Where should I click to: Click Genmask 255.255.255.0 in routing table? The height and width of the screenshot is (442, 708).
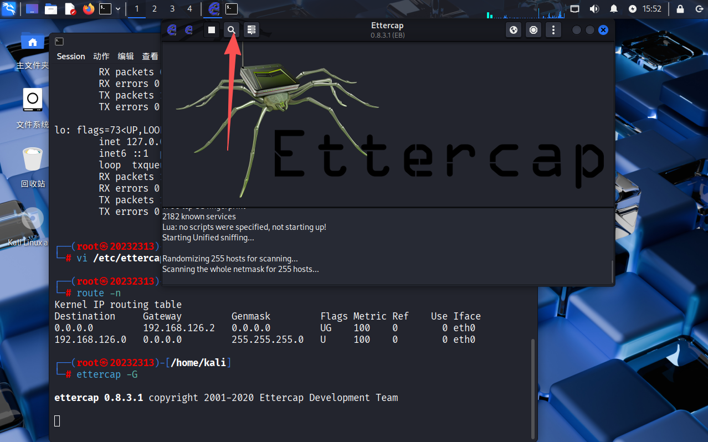click(x=268, y=340)
